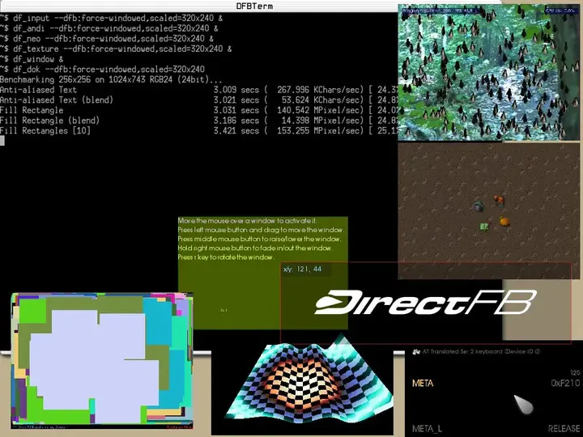The width and height of the screenshot is (583, 437).
Task: Click the 'Anti-aliased Text (blend)' benchmark row
Action: 199,100
